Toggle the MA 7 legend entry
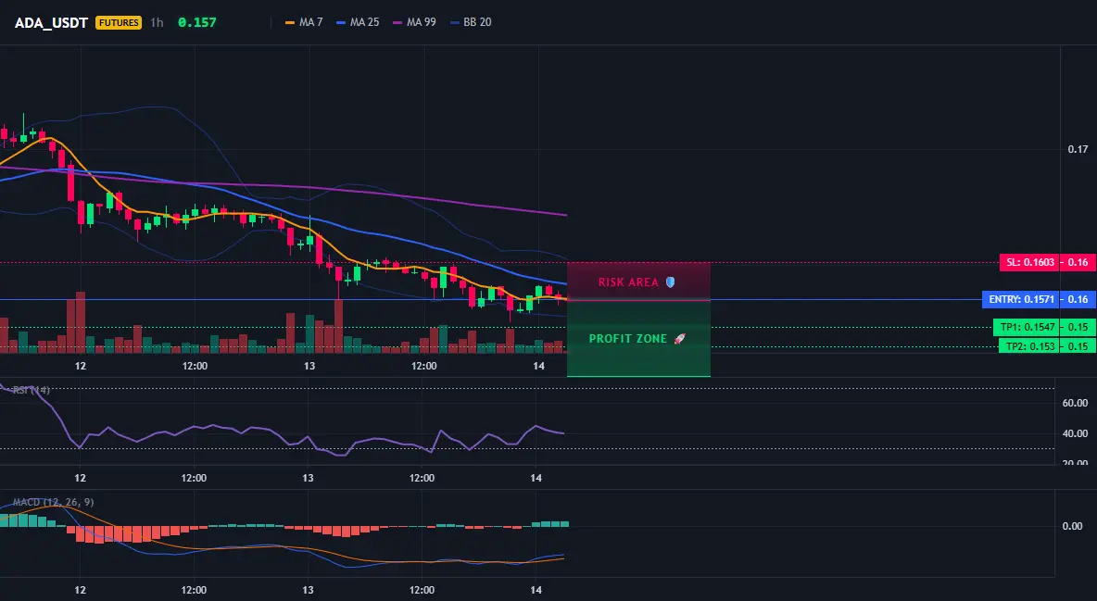Viewport: 1097px width, 601px height. [304, 22]
